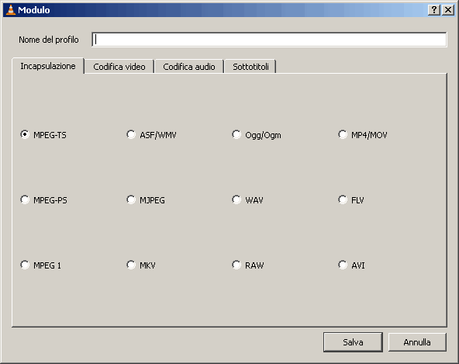Close the Modulo dialog window
Viewport: 459px width, 364px height.
(x=448, y=10)
